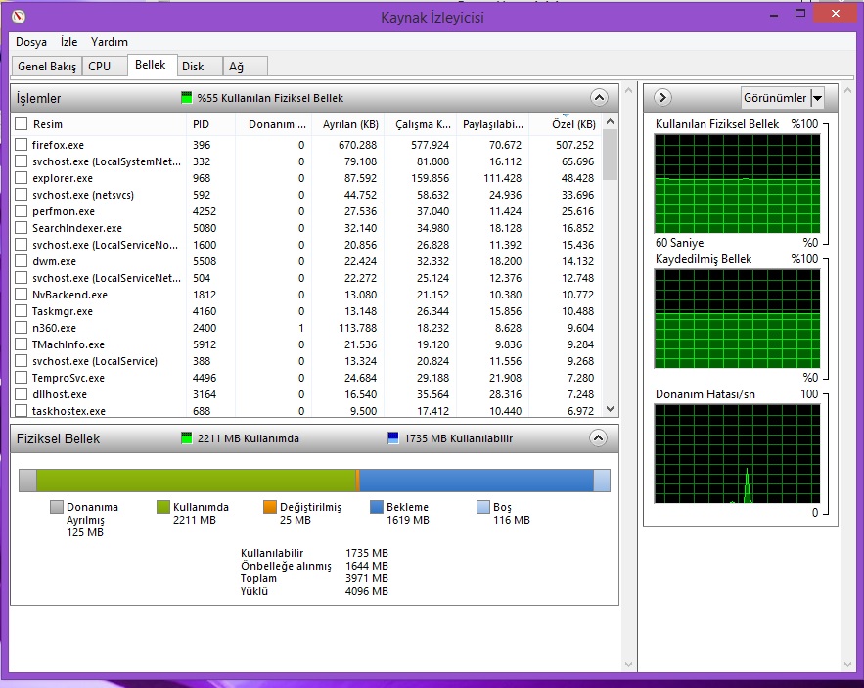Tick the Resim select-all checkbox
864x688 pixels.
click(21, 124)
